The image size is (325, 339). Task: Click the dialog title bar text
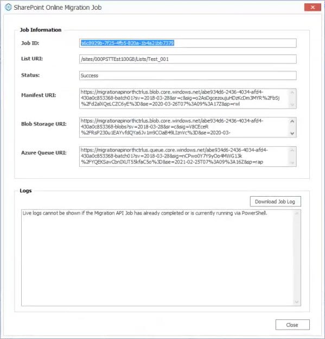58,8
